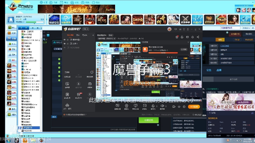Screen dimensions: 255x143
Task: Open the hamburger menu in livestream title bar
Action: click(188, 29)
